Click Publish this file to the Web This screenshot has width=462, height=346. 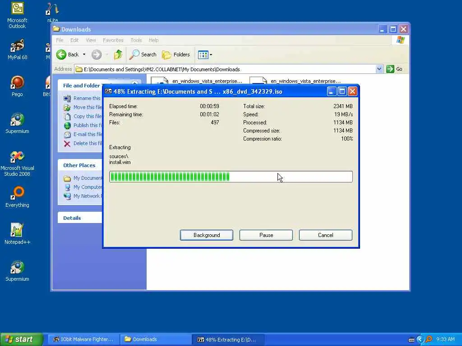coord(83,125)
